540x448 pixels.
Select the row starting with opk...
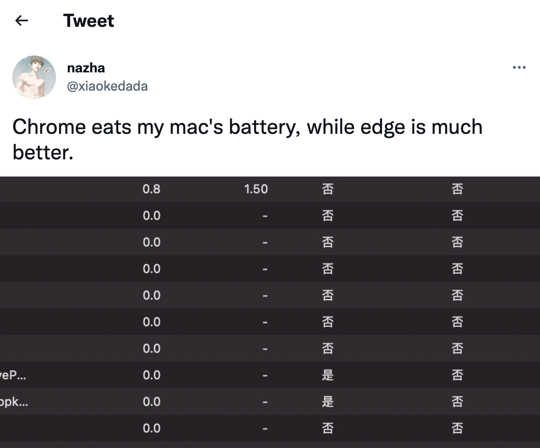pyautogui.click(x=270, y=402)
